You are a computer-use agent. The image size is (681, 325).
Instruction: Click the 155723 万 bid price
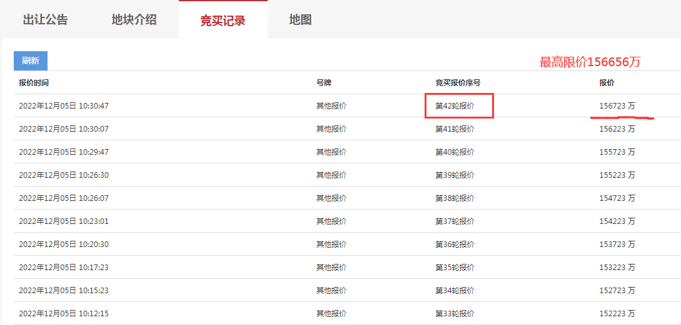pyautogui.click(x=617, y=152)
